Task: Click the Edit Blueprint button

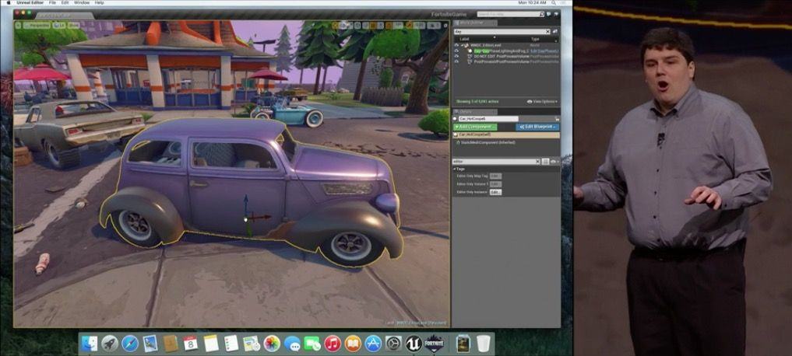Action: [537, 127]
